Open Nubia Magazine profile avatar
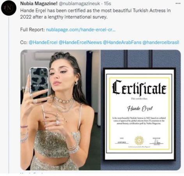This screenshot has height=176, width=184. (9, 8)
